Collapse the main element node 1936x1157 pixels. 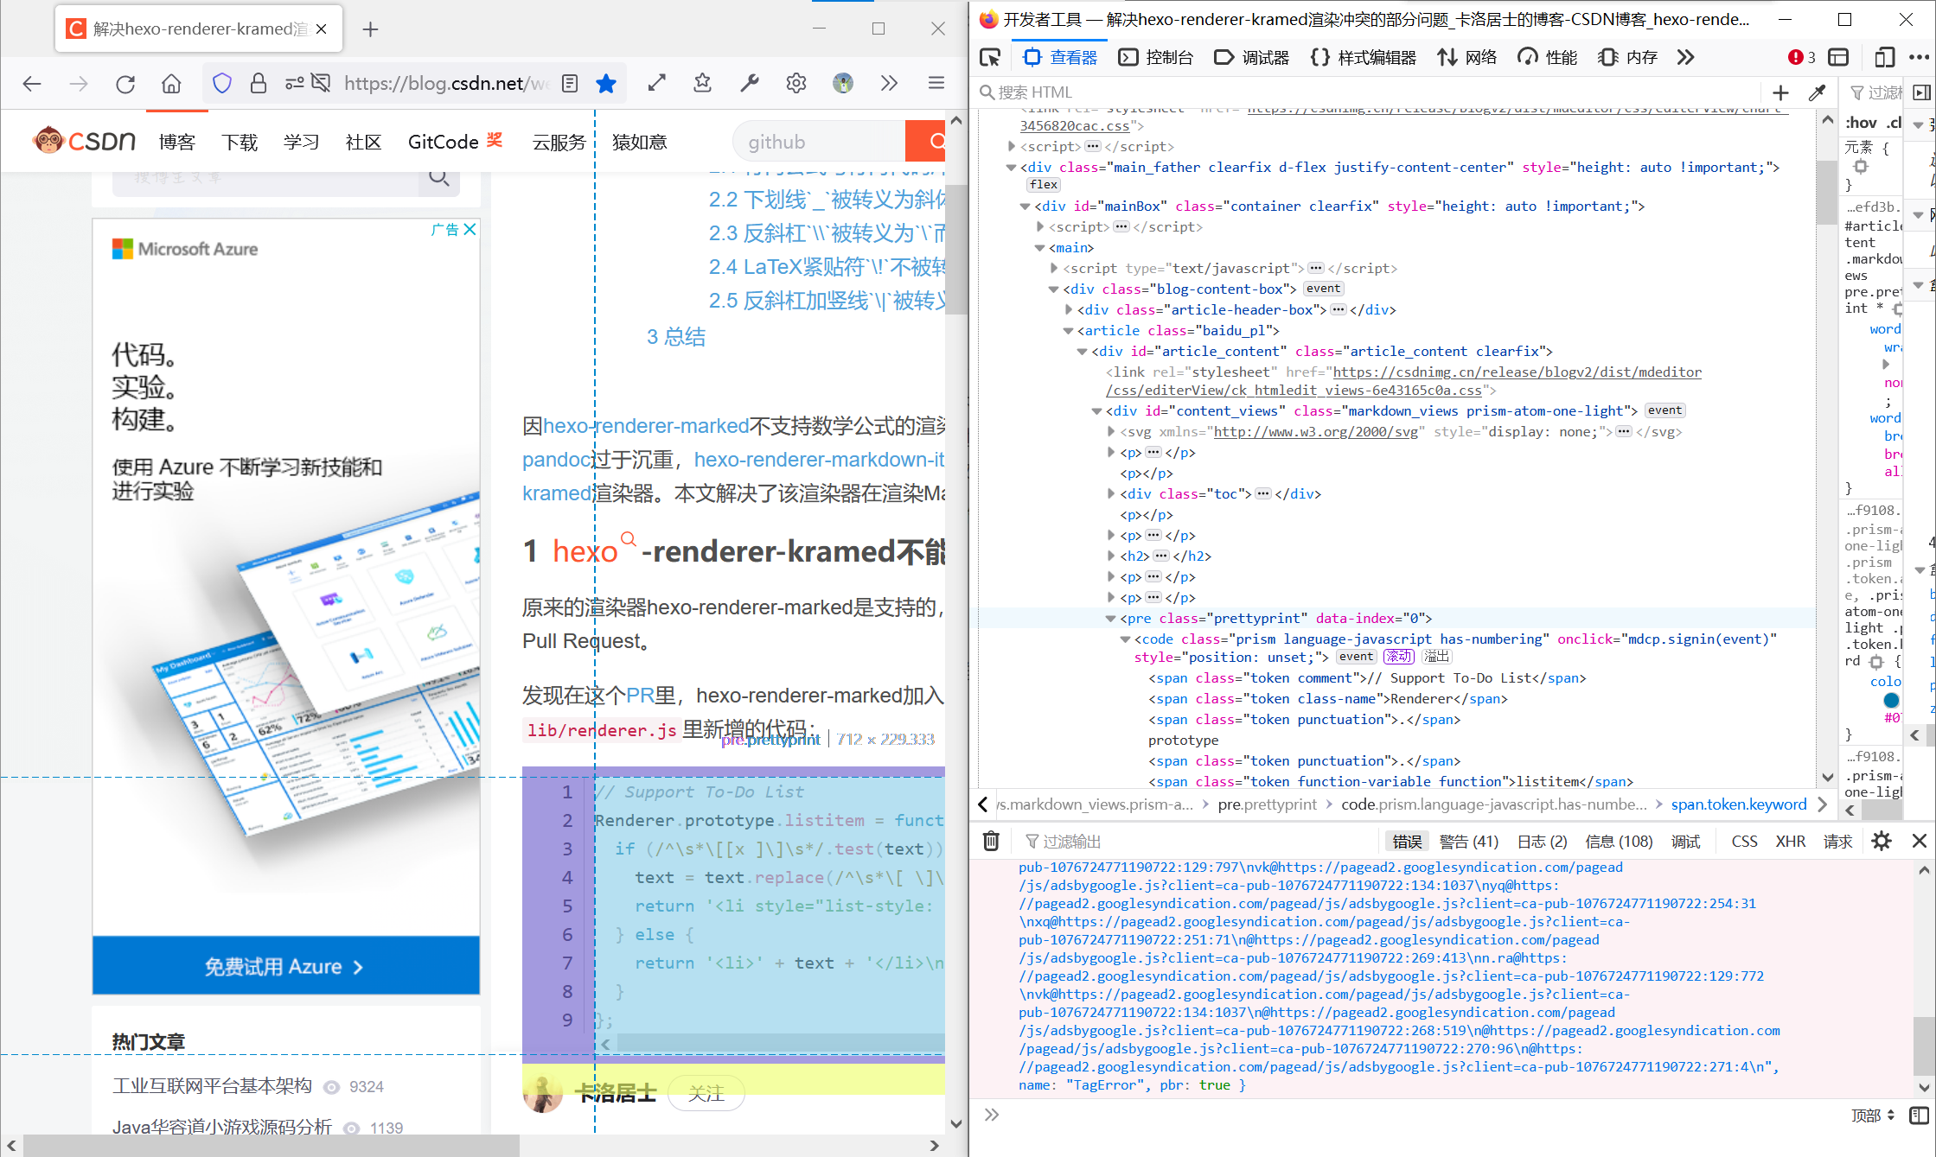click(x=1040, y=248)
